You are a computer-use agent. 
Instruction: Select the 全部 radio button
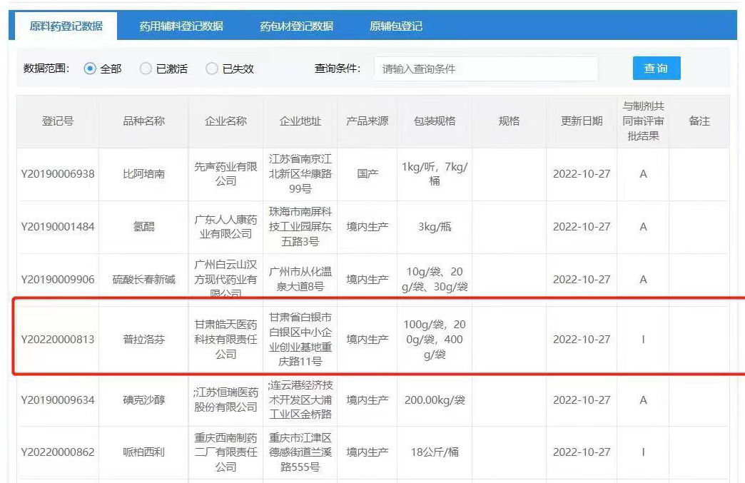[x=90, y=69]
